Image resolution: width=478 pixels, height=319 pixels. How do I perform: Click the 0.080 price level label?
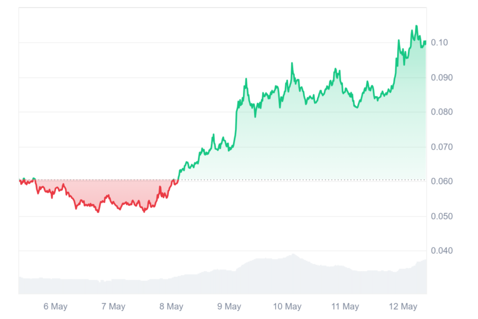441,112
